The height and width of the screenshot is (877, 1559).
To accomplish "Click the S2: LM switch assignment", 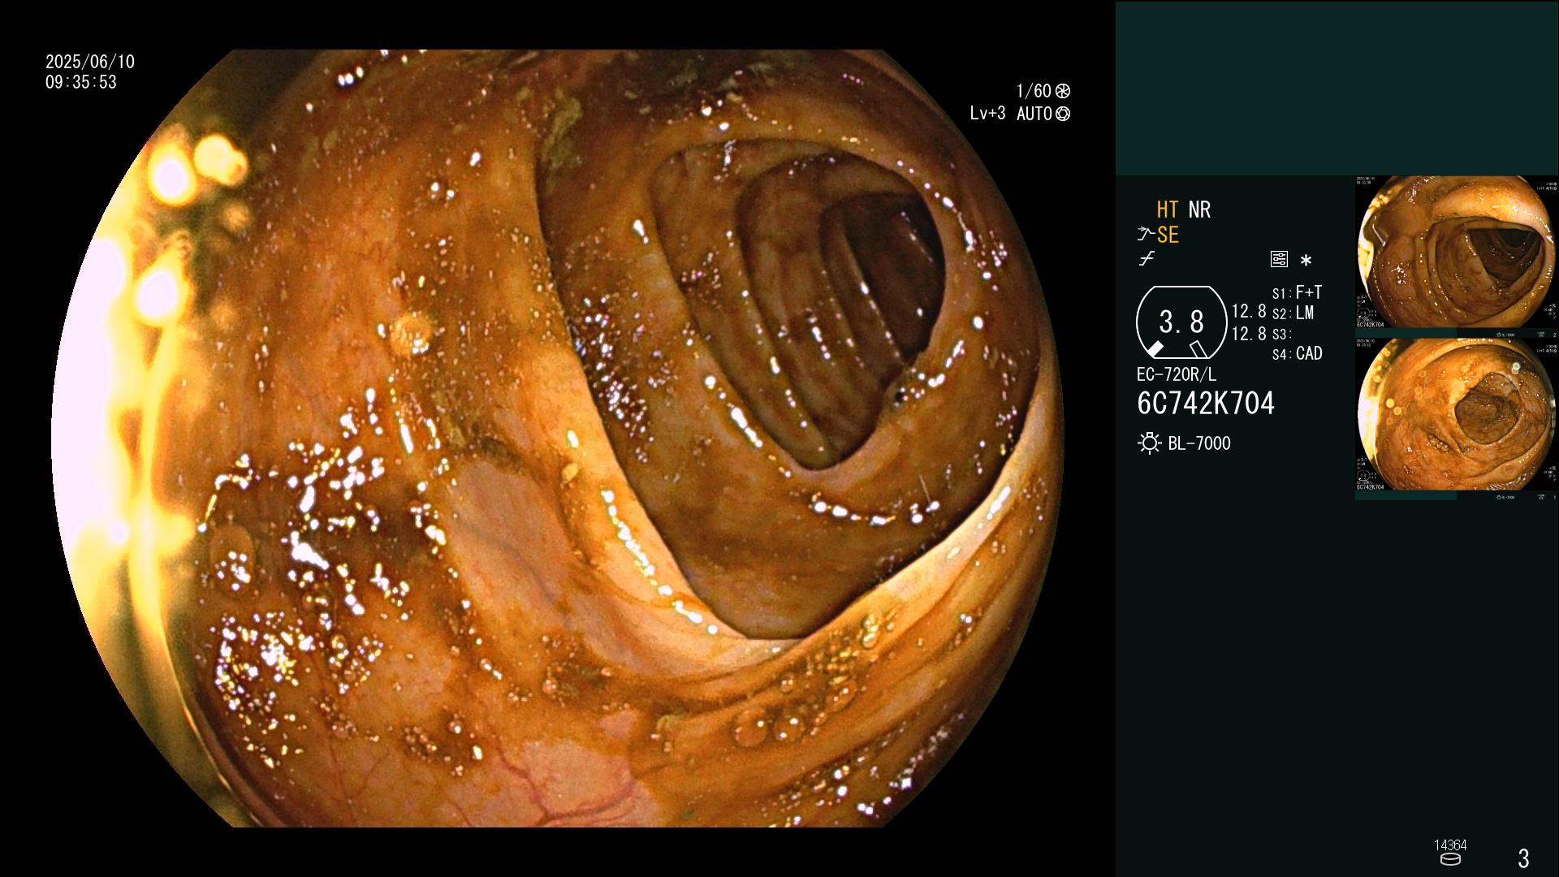I will [x=1293, y=313].
